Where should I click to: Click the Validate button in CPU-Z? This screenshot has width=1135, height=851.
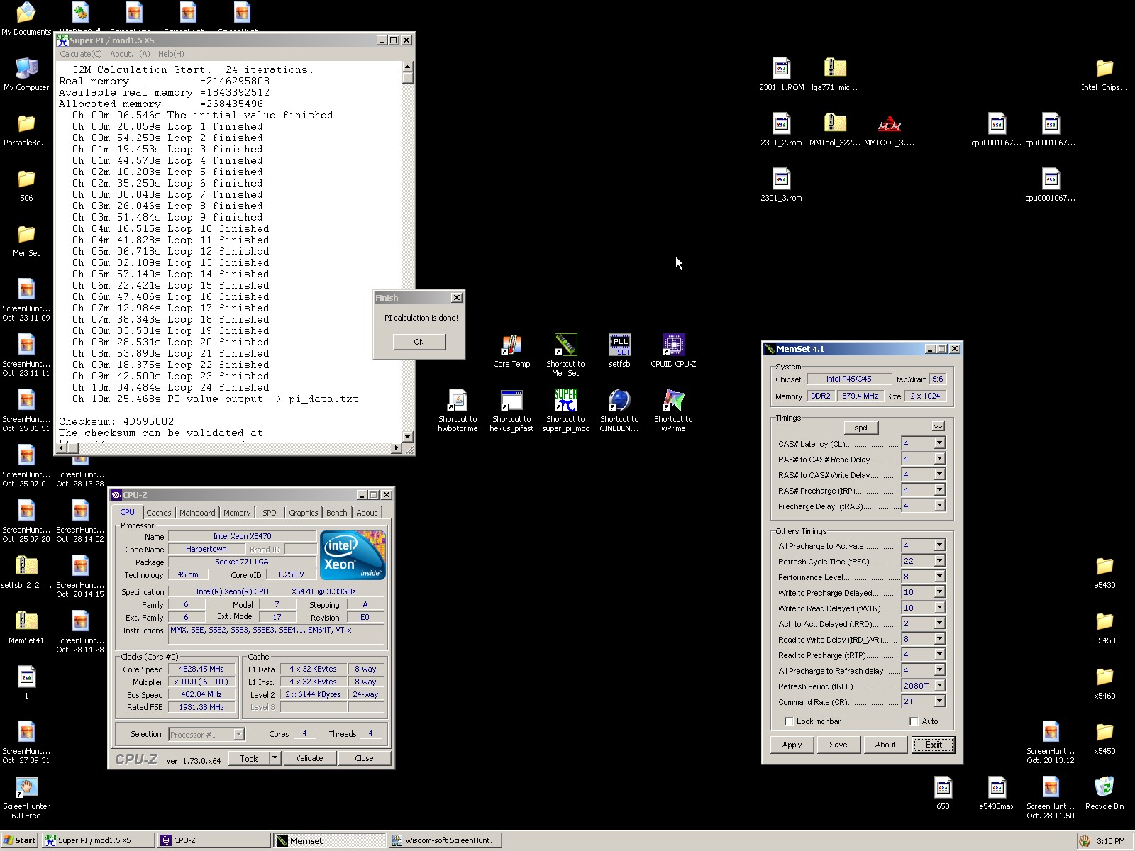309,758
